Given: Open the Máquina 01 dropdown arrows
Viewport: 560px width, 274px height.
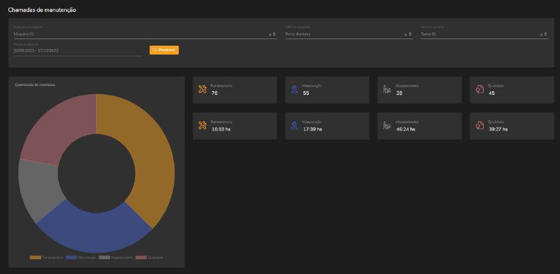Looking at the screenshot, I should (274, 34).
